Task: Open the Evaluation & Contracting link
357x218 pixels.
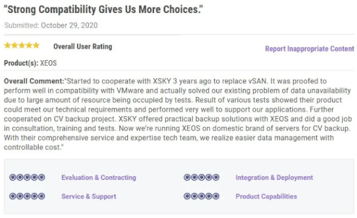Action: click(x=99, y=177)
